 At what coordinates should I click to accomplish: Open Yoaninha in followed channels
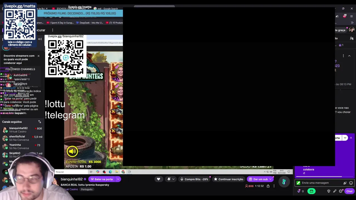click(22, 146)
